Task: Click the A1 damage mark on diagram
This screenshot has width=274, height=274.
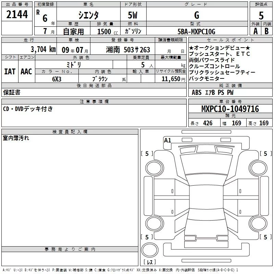Action: 167,140
